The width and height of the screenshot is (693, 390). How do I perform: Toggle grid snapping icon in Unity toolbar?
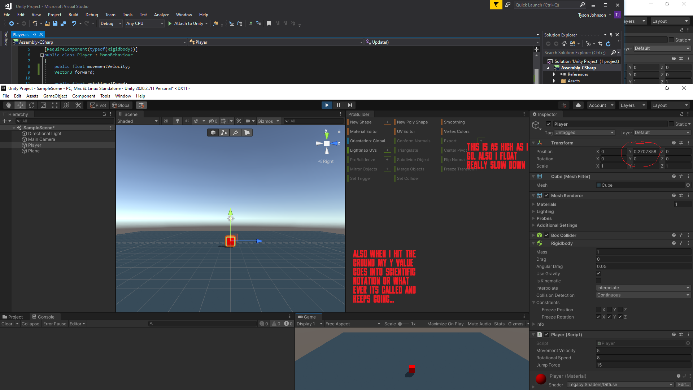click(x=141, y=105)
